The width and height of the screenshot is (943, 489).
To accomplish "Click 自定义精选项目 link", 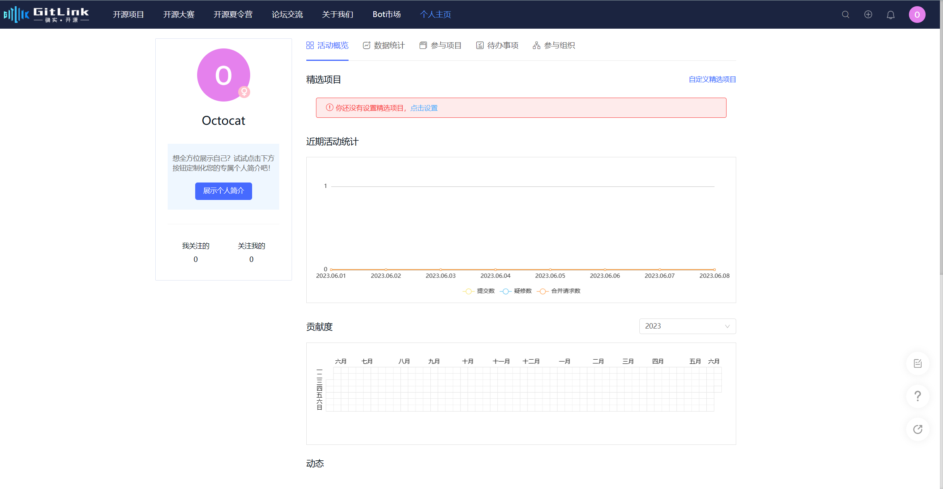I will pos(712,79).
